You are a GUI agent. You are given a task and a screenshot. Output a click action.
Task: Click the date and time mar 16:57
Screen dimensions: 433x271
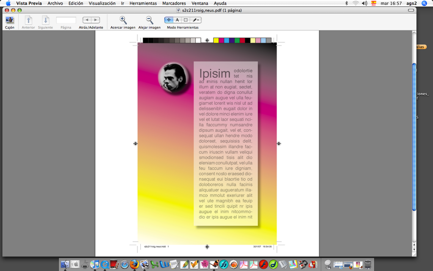coord(391,3)
